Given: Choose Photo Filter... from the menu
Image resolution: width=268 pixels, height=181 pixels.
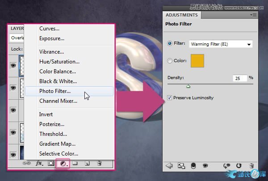Looking at the screenshot, I should [x=61, y=91].
